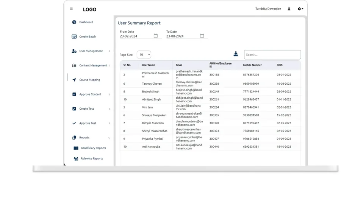Click the LOGO header link

click(x=89, y=9)
